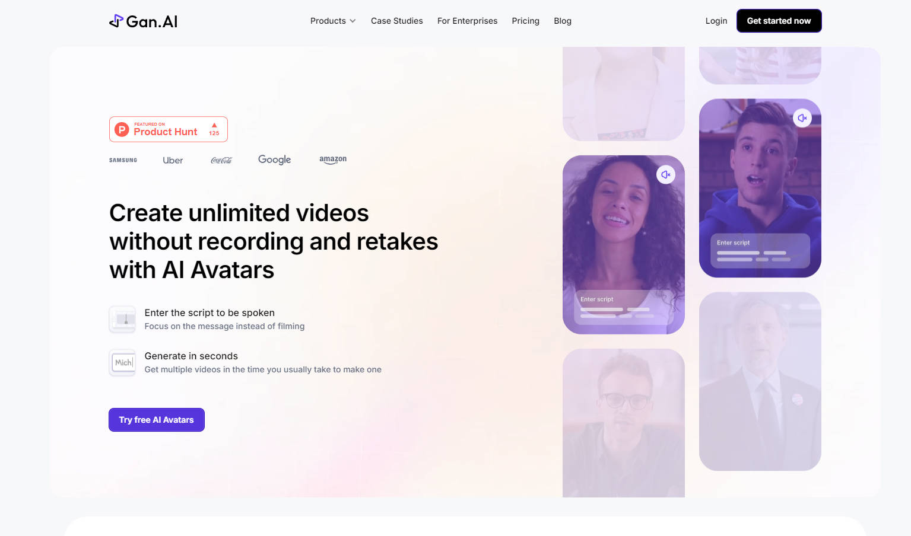
Task: Click the Amazon company logo
Action: pyautogui.click(x=332, y=159)
